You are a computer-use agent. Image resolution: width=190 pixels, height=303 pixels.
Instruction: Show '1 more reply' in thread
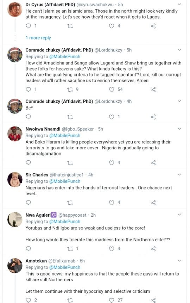pyautogui.click(x=38, y=38)
